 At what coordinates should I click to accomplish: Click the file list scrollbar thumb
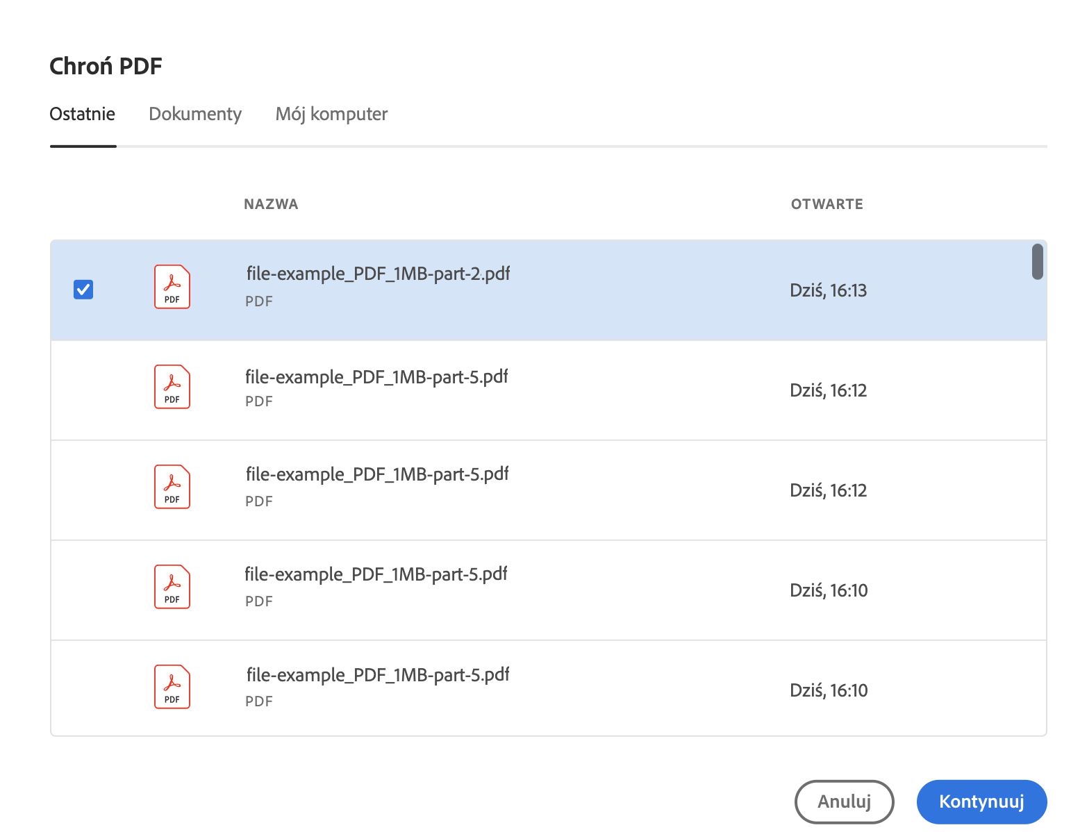pos(1037,262)
